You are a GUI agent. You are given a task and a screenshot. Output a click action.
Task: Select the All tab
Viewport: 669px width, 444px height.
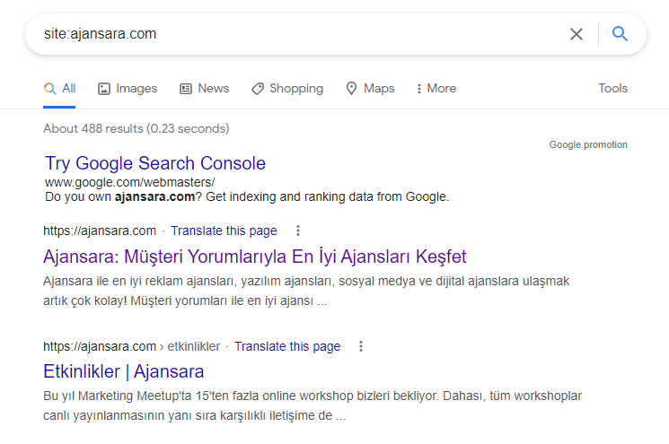[x=60, y=88]
